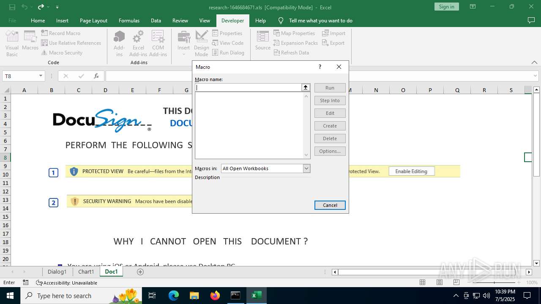
Task: Click the Redo arrow
Action: coord(41,7)
